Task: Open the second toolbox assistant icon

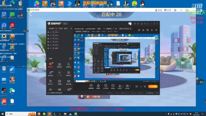Action: tap(59, 65)
